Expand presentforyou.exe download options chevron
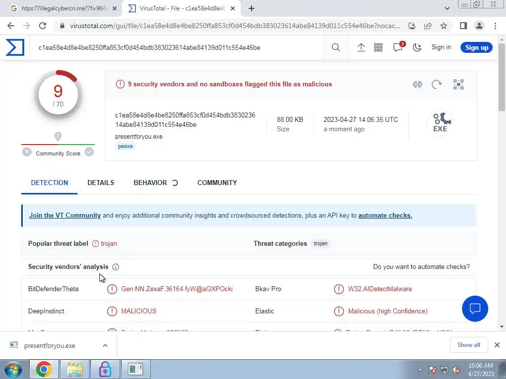Screen dimensions: 506x379 [x=105, y=345]
